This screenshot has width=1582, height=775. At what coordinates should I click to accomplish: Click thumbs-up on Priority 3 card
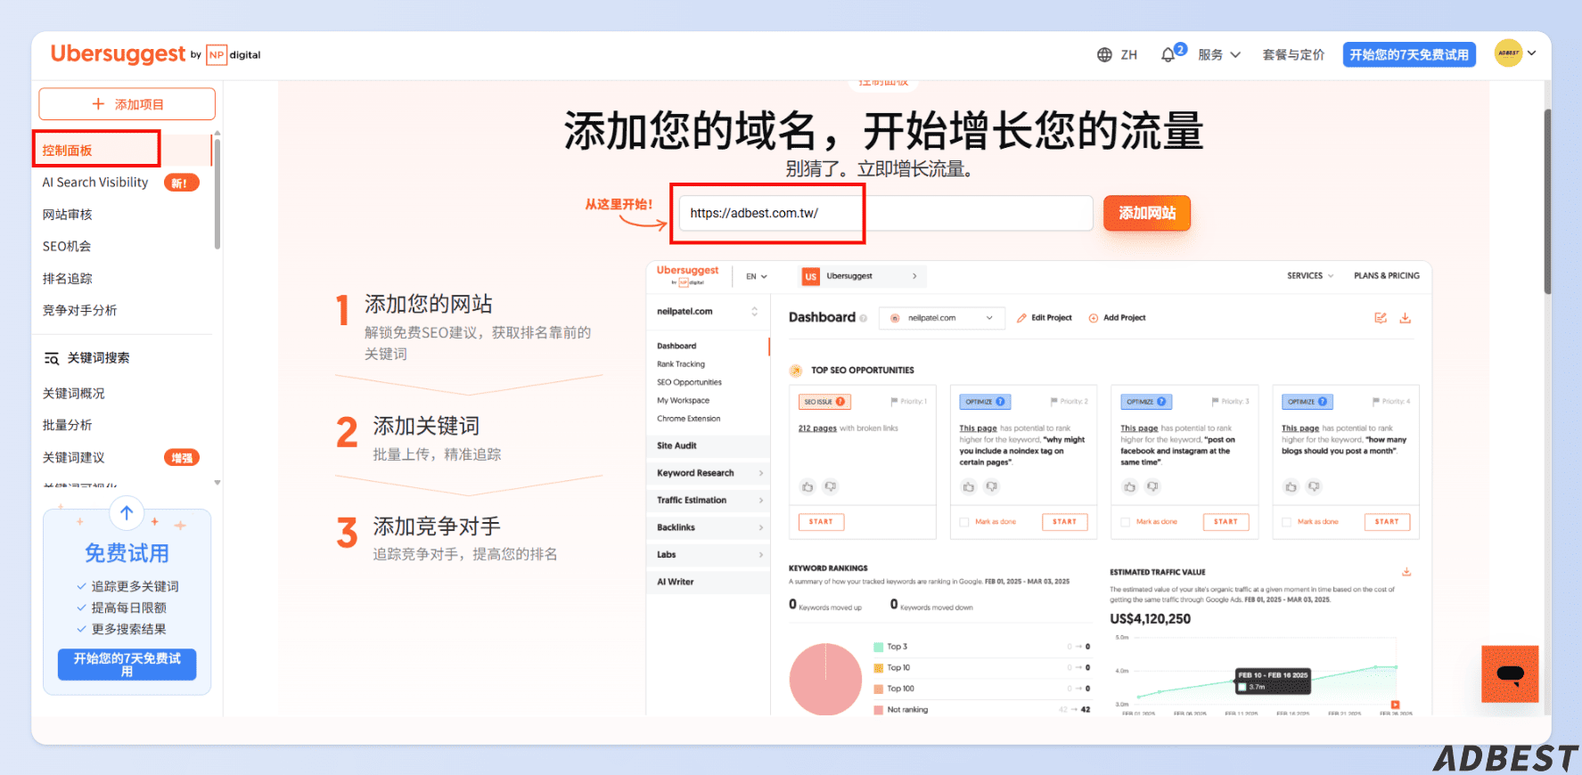(x=1130, y=486)
